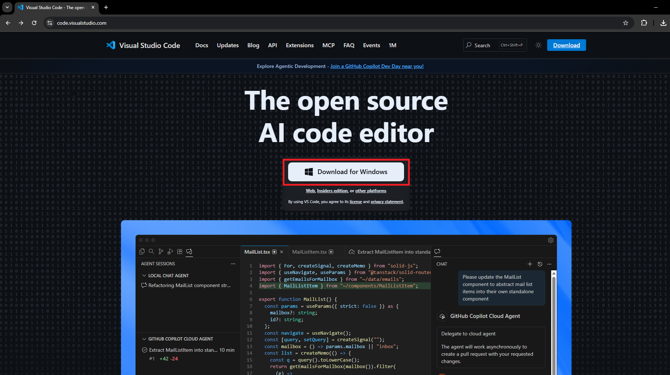Open the Run and Debug view
Viewport: 670px width, 375px height.
point(170,251)
